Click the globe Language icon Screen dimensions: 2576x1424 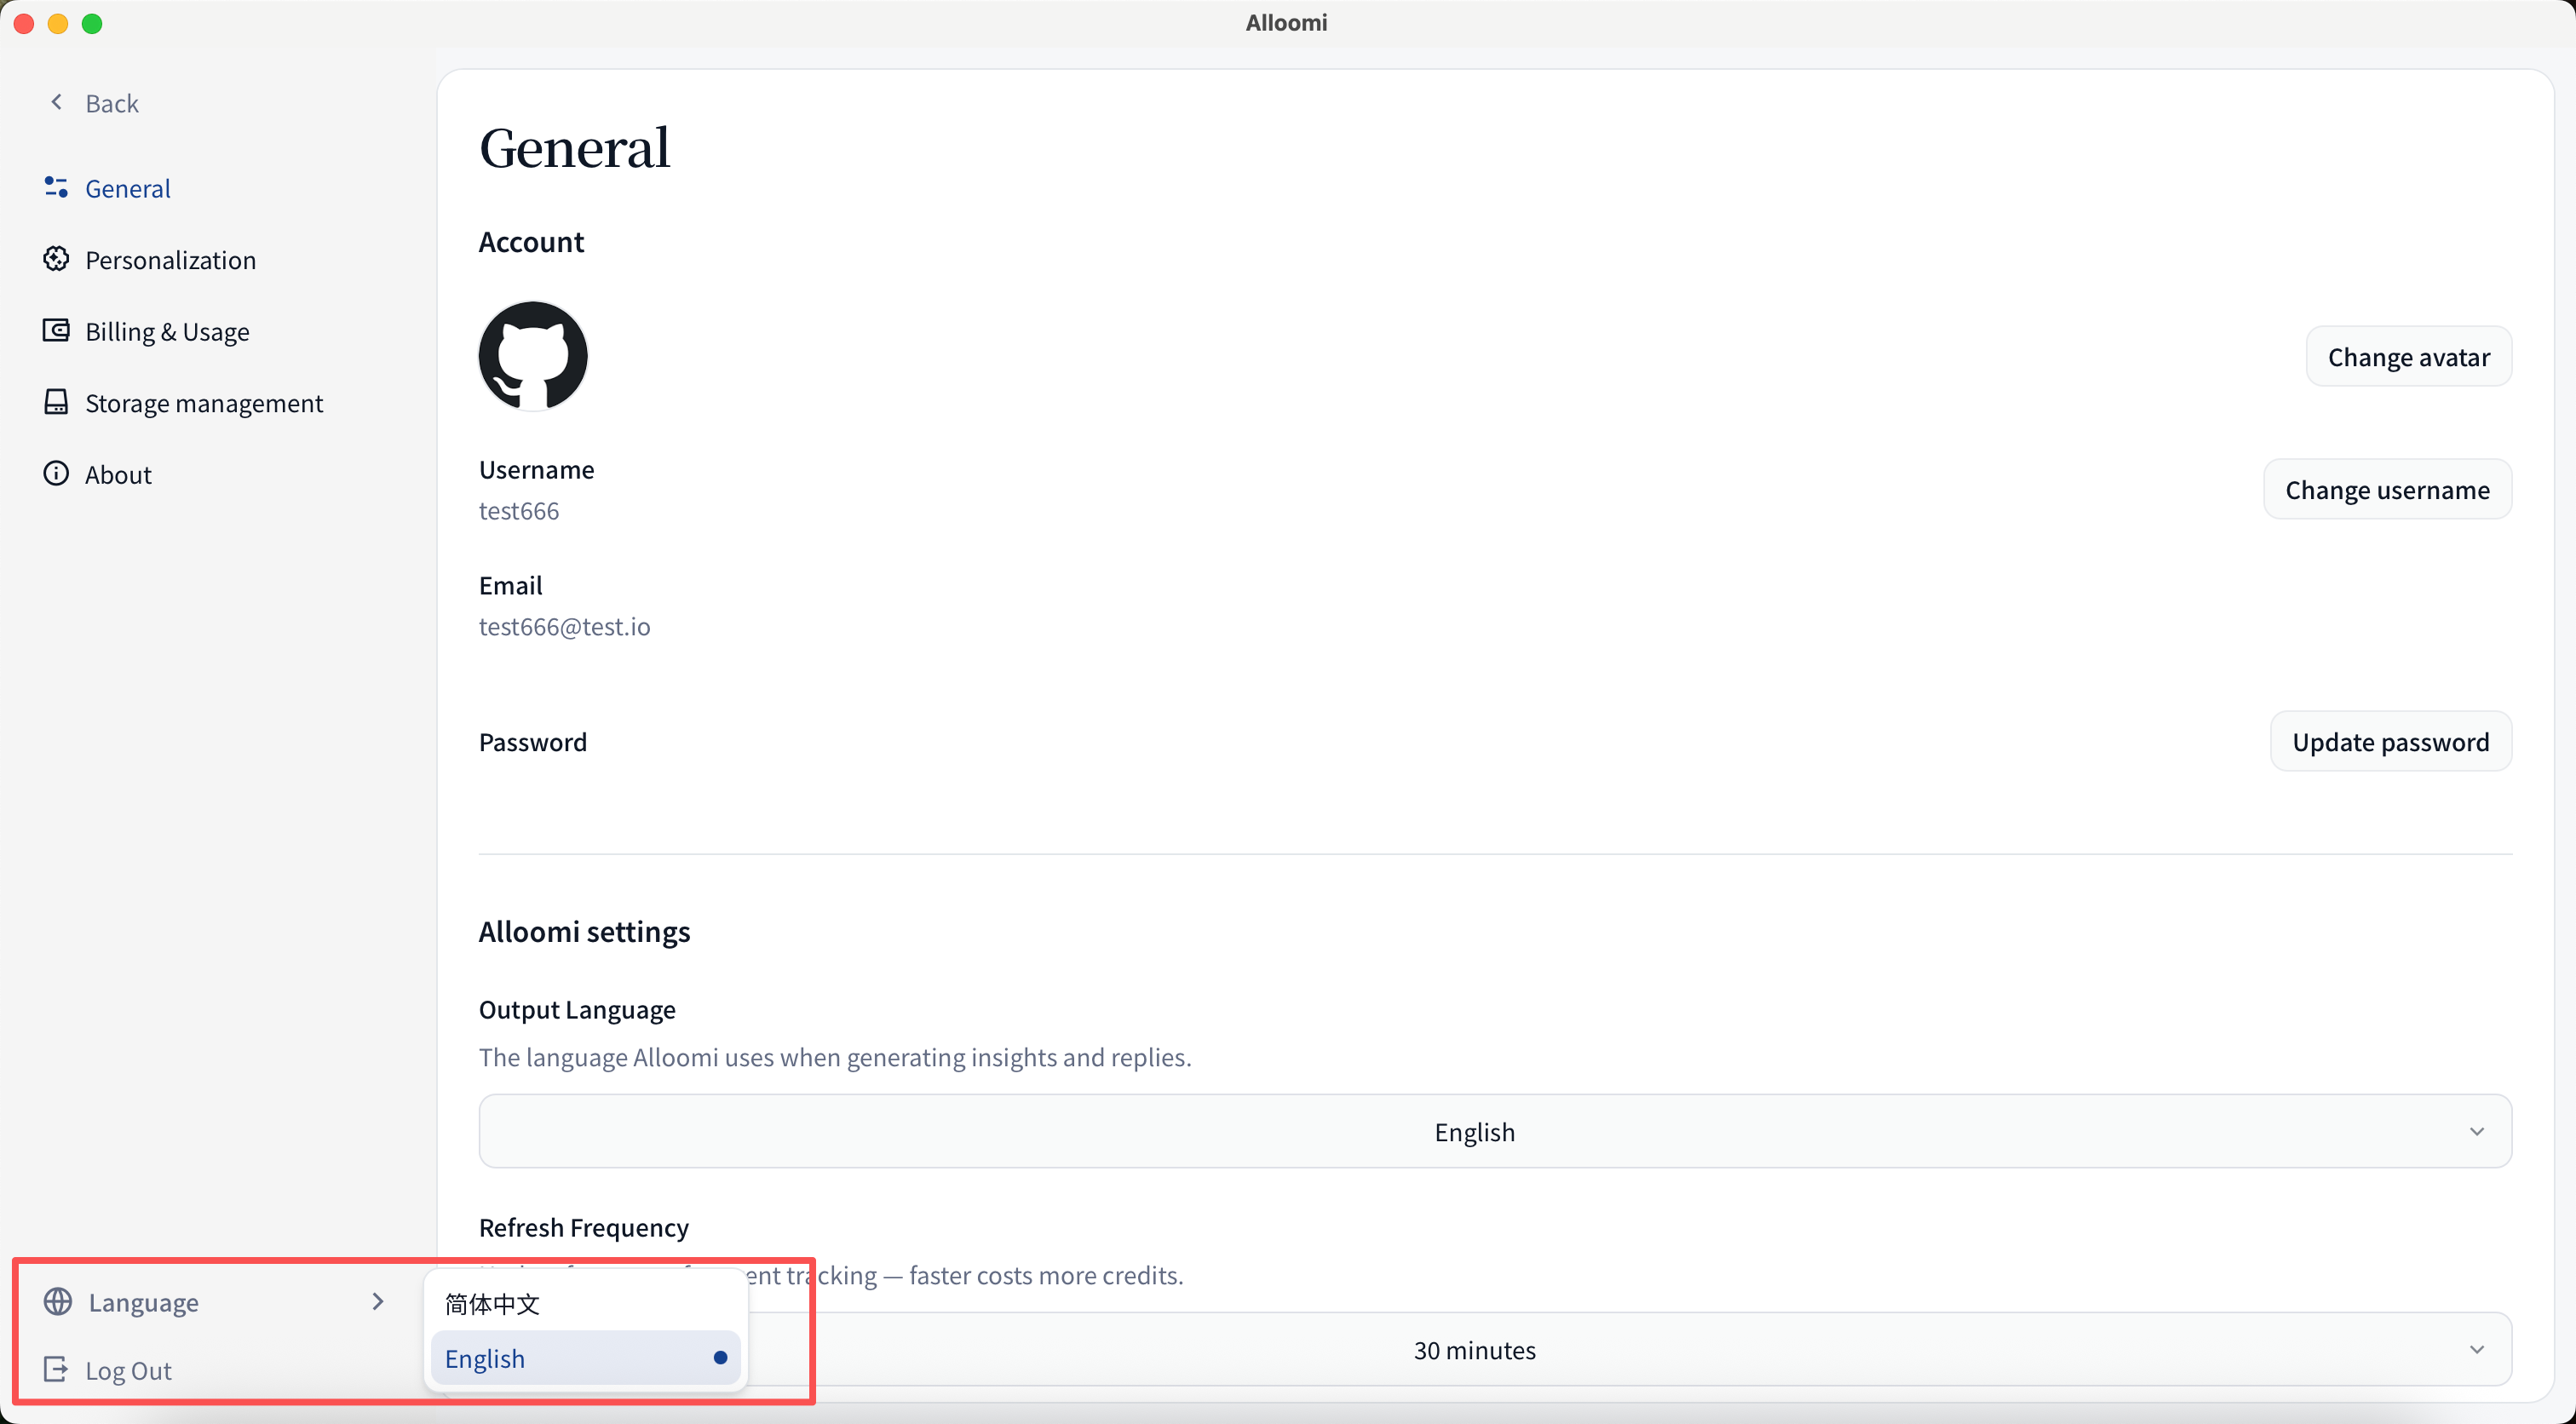tap(58, 1301)
